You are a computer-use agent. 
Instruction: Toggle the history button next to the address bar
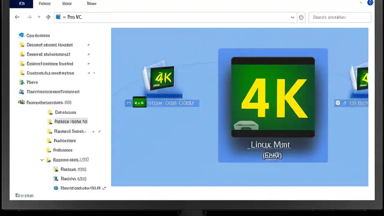301,17
